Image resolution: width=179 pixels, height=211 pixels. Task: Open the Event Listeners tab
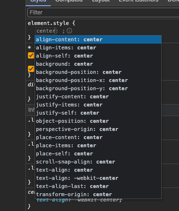pyautogui.click(x=138, y=1)
